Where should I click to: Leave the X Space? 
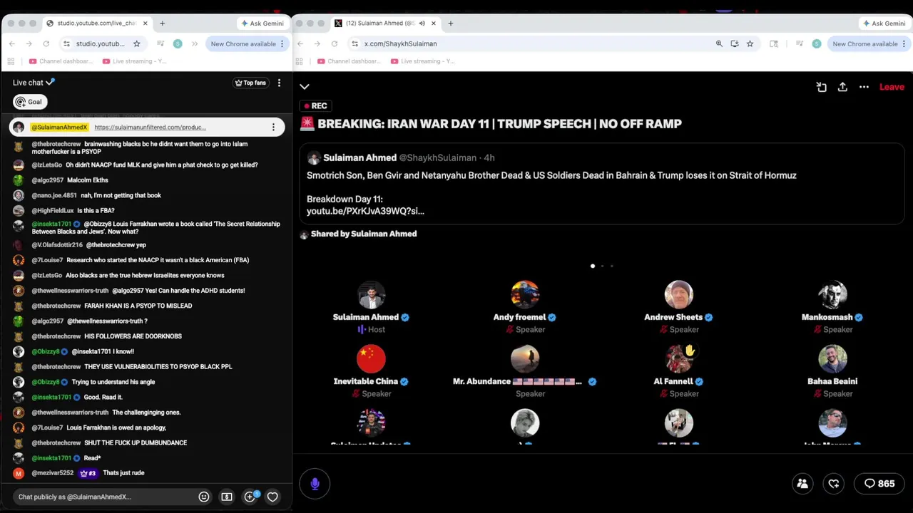892,87
